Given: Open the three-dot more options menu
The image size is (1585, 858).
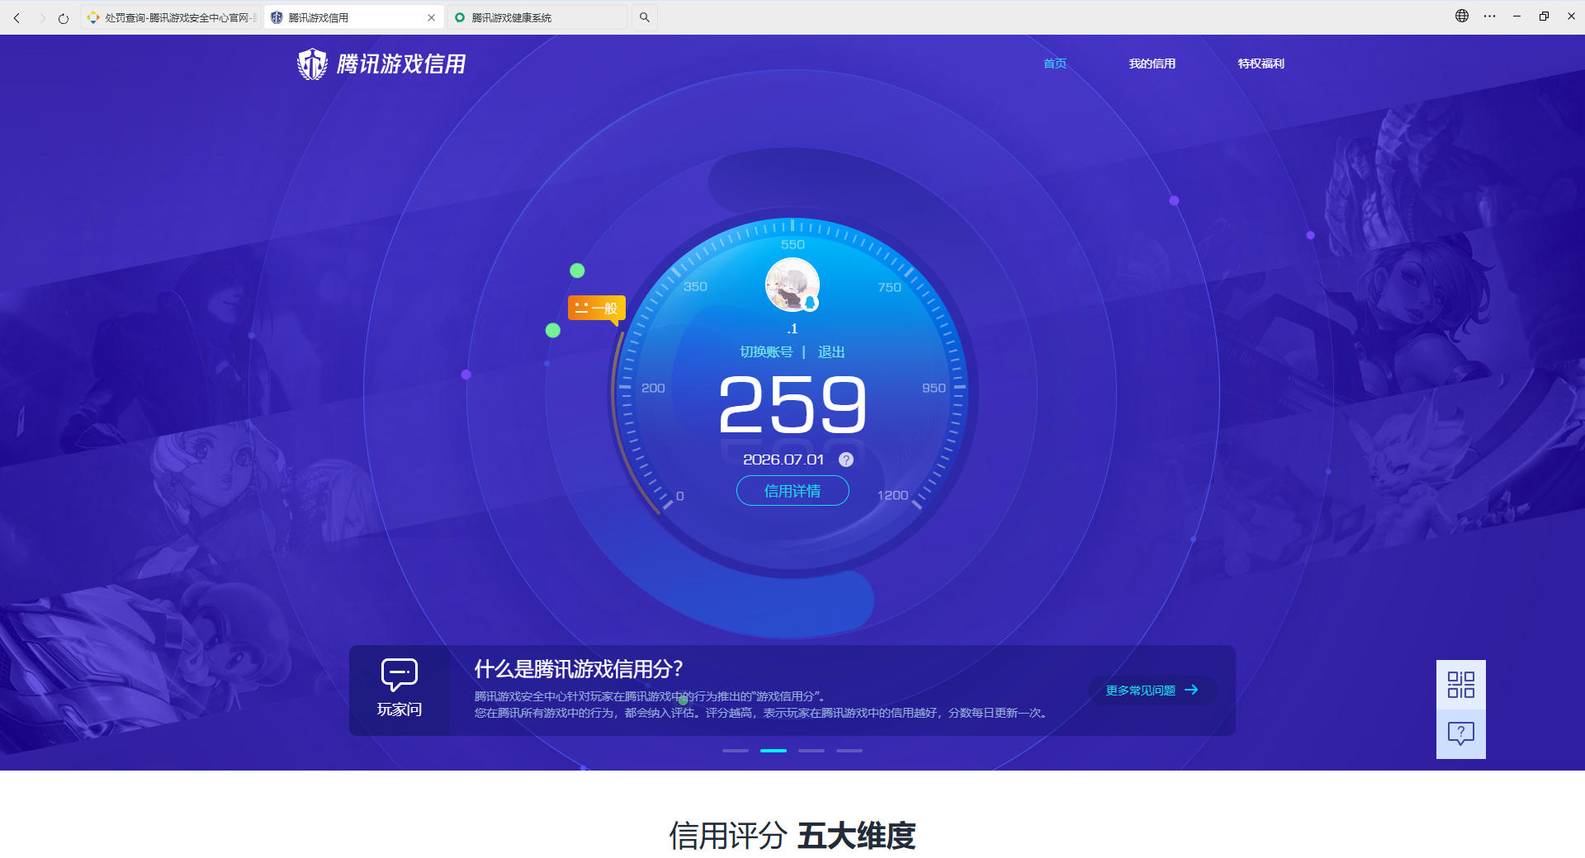Looking at the screenshot, I should (x=1489, y=16).
